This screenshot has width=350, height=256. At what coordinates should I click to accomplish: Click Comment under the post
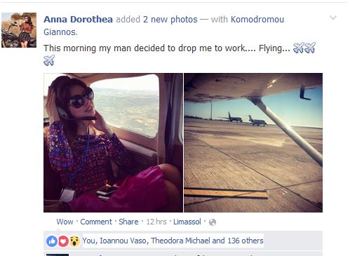coord(96,222)
